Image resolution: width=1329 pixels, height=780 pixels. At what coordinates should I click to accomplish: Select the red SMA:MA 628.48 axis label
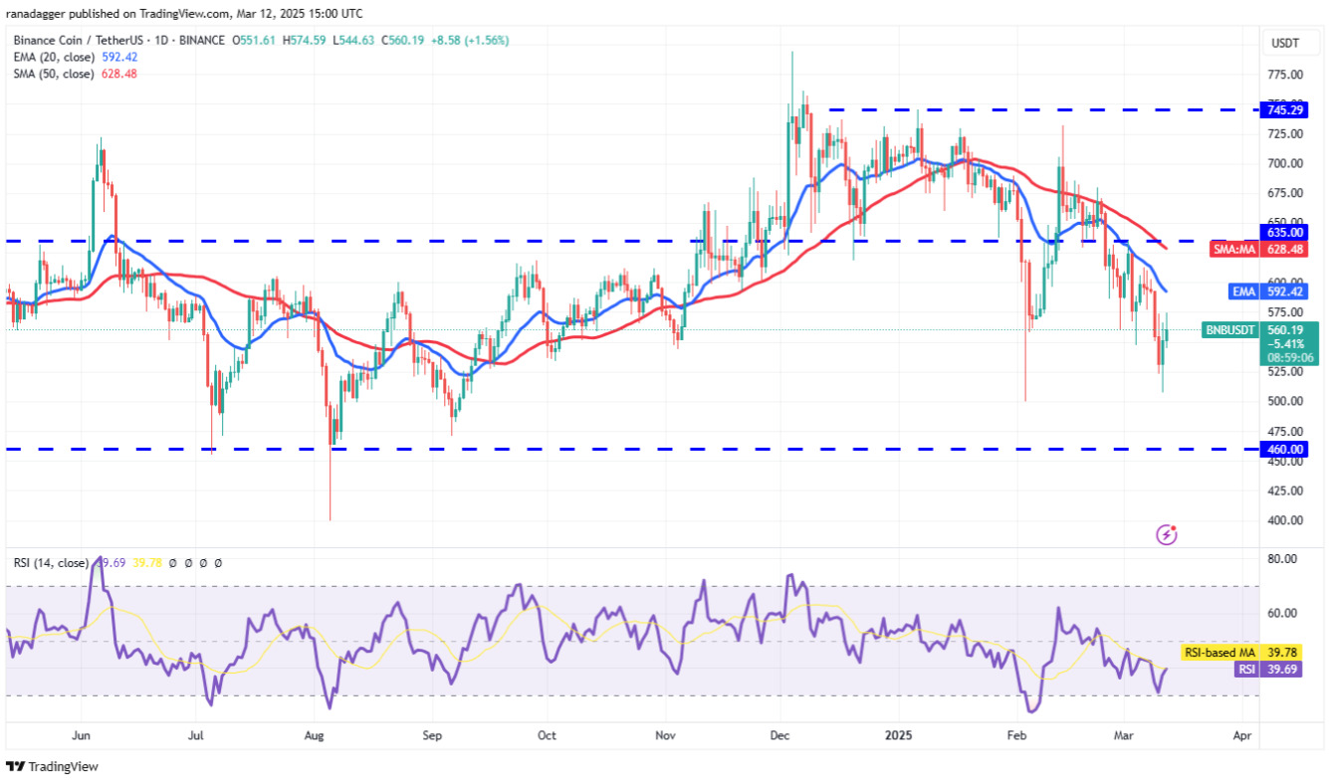click(x=1265, y=248)
